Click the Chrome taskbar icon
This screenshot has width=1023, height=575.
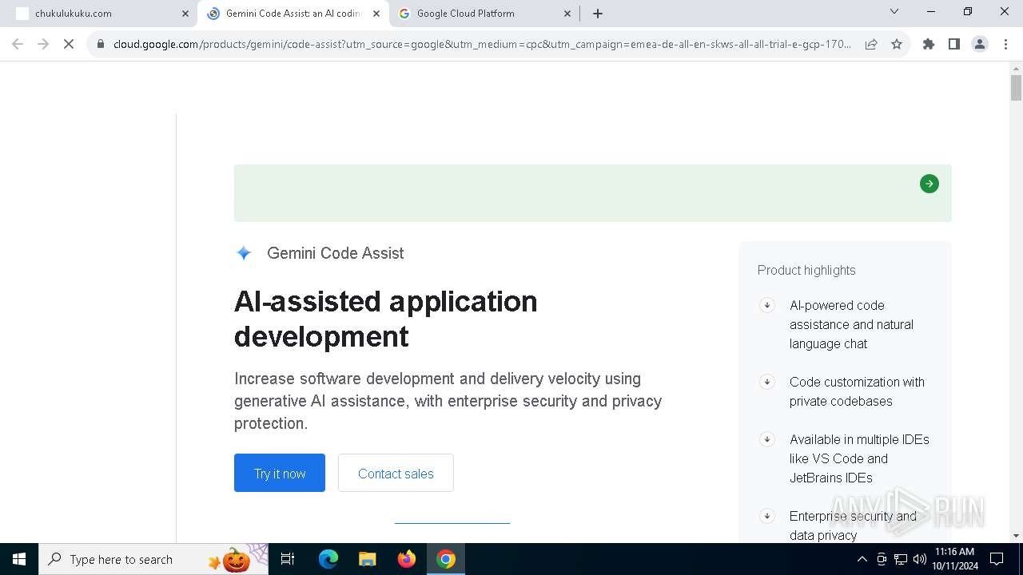pyautogui.click(x=446, y=559)
